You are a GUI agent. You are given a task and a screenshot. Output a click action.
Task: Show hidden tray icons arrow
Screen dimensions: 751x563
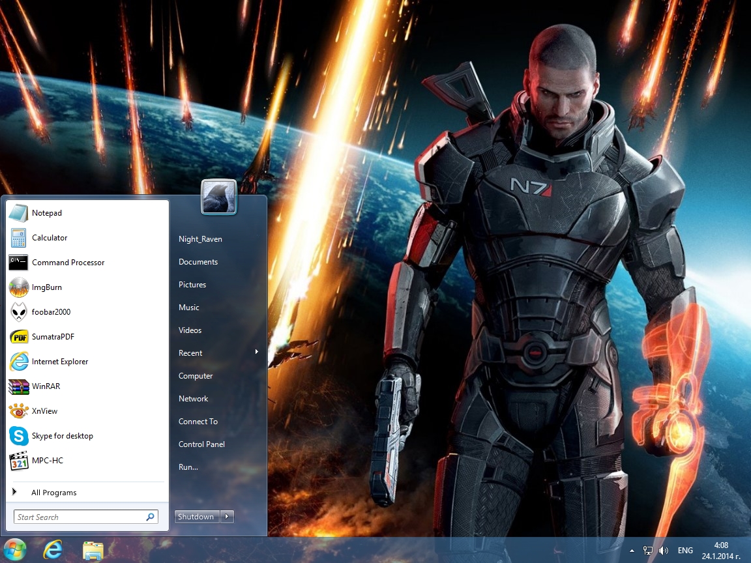pos(632,551)
